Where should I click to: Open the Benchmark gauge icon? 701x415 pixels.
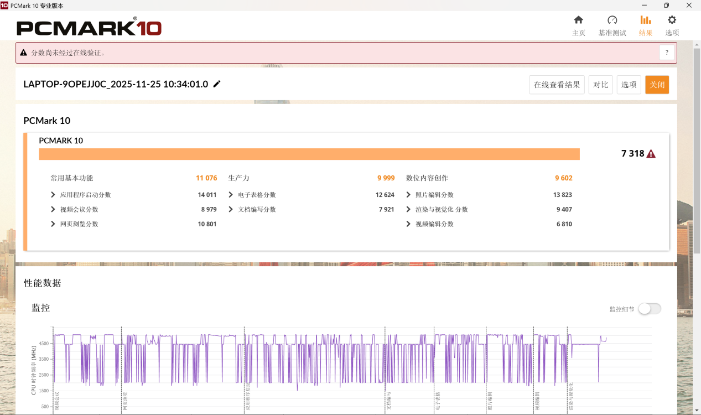pos(612,20)
